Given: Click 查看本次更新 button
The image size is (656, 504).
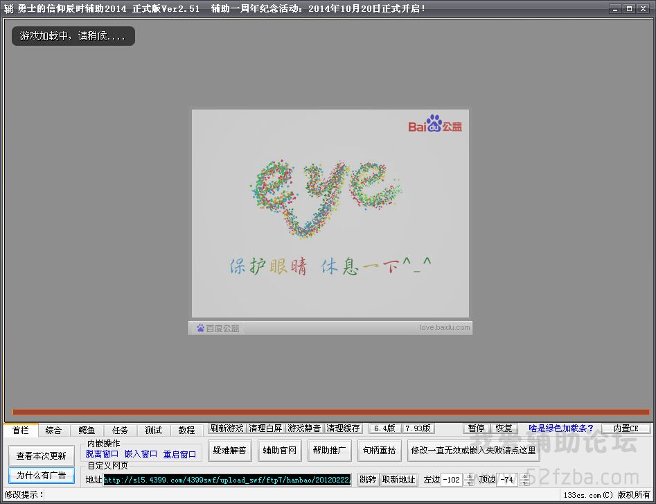Looking at the screenshot, I should (x=42, y=455).
